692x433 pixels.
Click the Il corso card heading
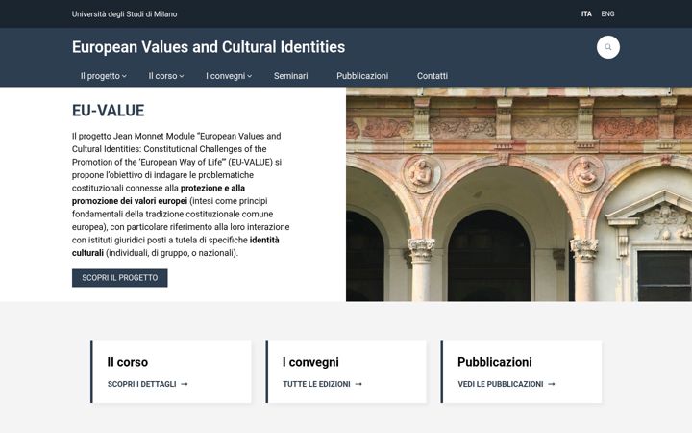pos(128,362)
